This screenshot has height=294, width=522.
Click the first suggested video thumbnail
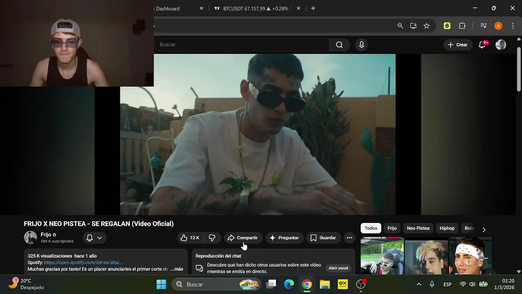tap(382, 256)
